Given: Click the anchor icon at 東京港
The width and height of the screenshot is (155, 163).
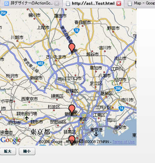Looking at the screenshot, I should [x=96, y=134].
